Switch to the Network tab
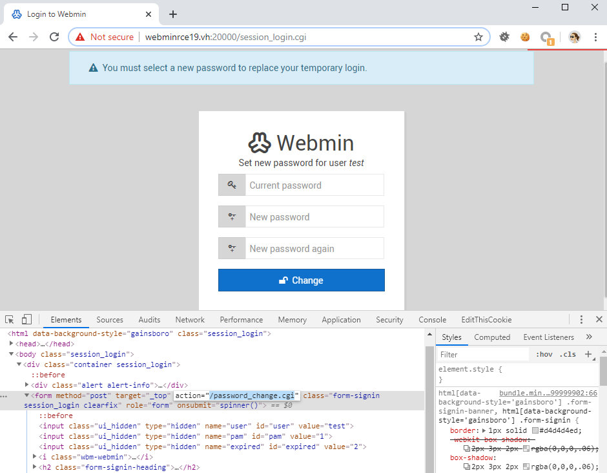Viewport: 607px width, 473px height. point(190,319)
